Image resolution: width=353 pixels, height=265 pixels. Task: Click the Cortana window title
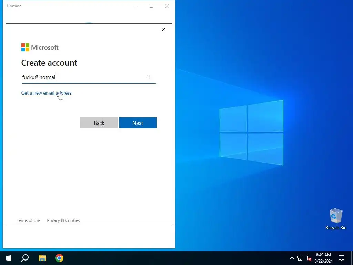tap(14, 6)
